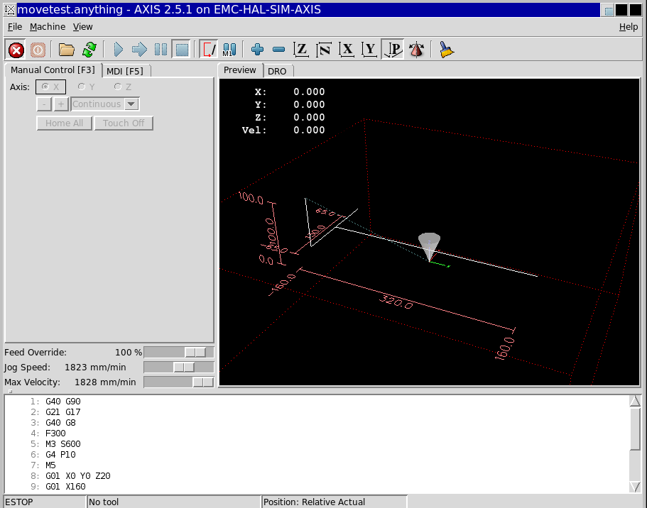The width and height of the screenshot is (647, 508).
Task: Stop program execution with the stop icon
Action: 182,50
